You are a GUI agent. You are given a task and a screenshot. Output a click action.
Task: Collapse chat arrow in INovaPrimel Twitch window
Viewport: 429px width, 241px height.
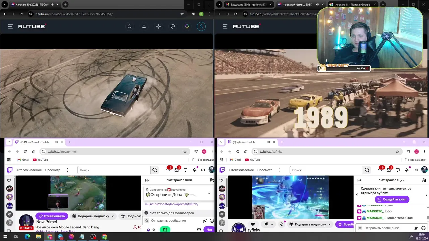coord(147,180)
